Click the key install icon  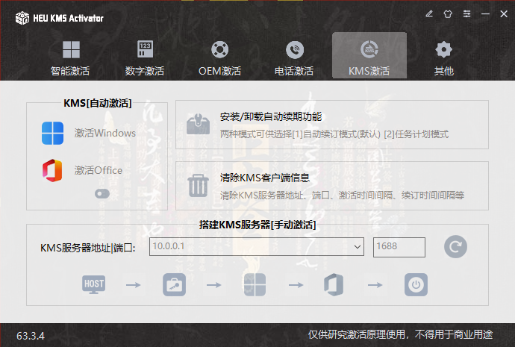pos(174,284)
